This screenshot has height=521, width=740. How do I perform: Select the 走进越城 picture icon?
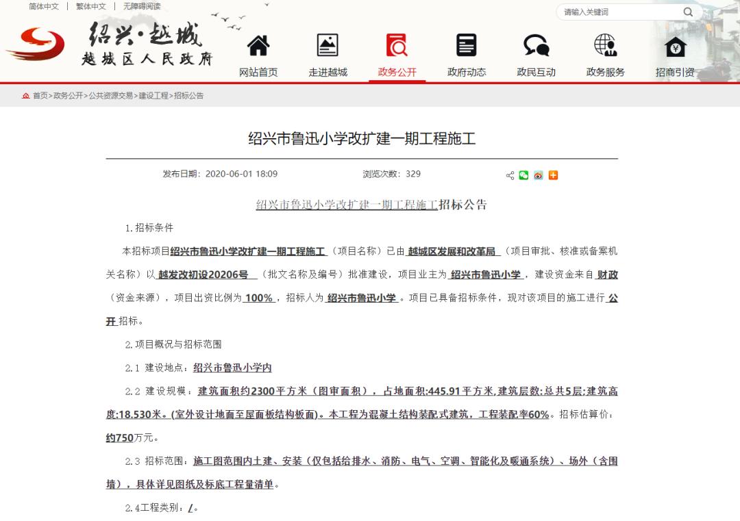click(x=328, y=45)
